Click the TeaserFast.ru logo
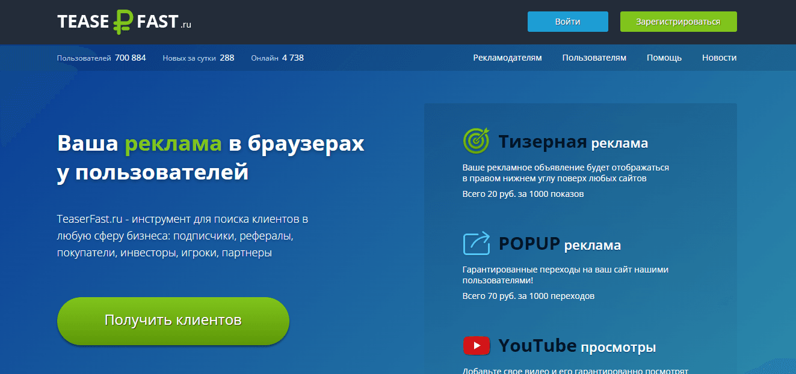 pyautogui.click(x=124, y=22)
